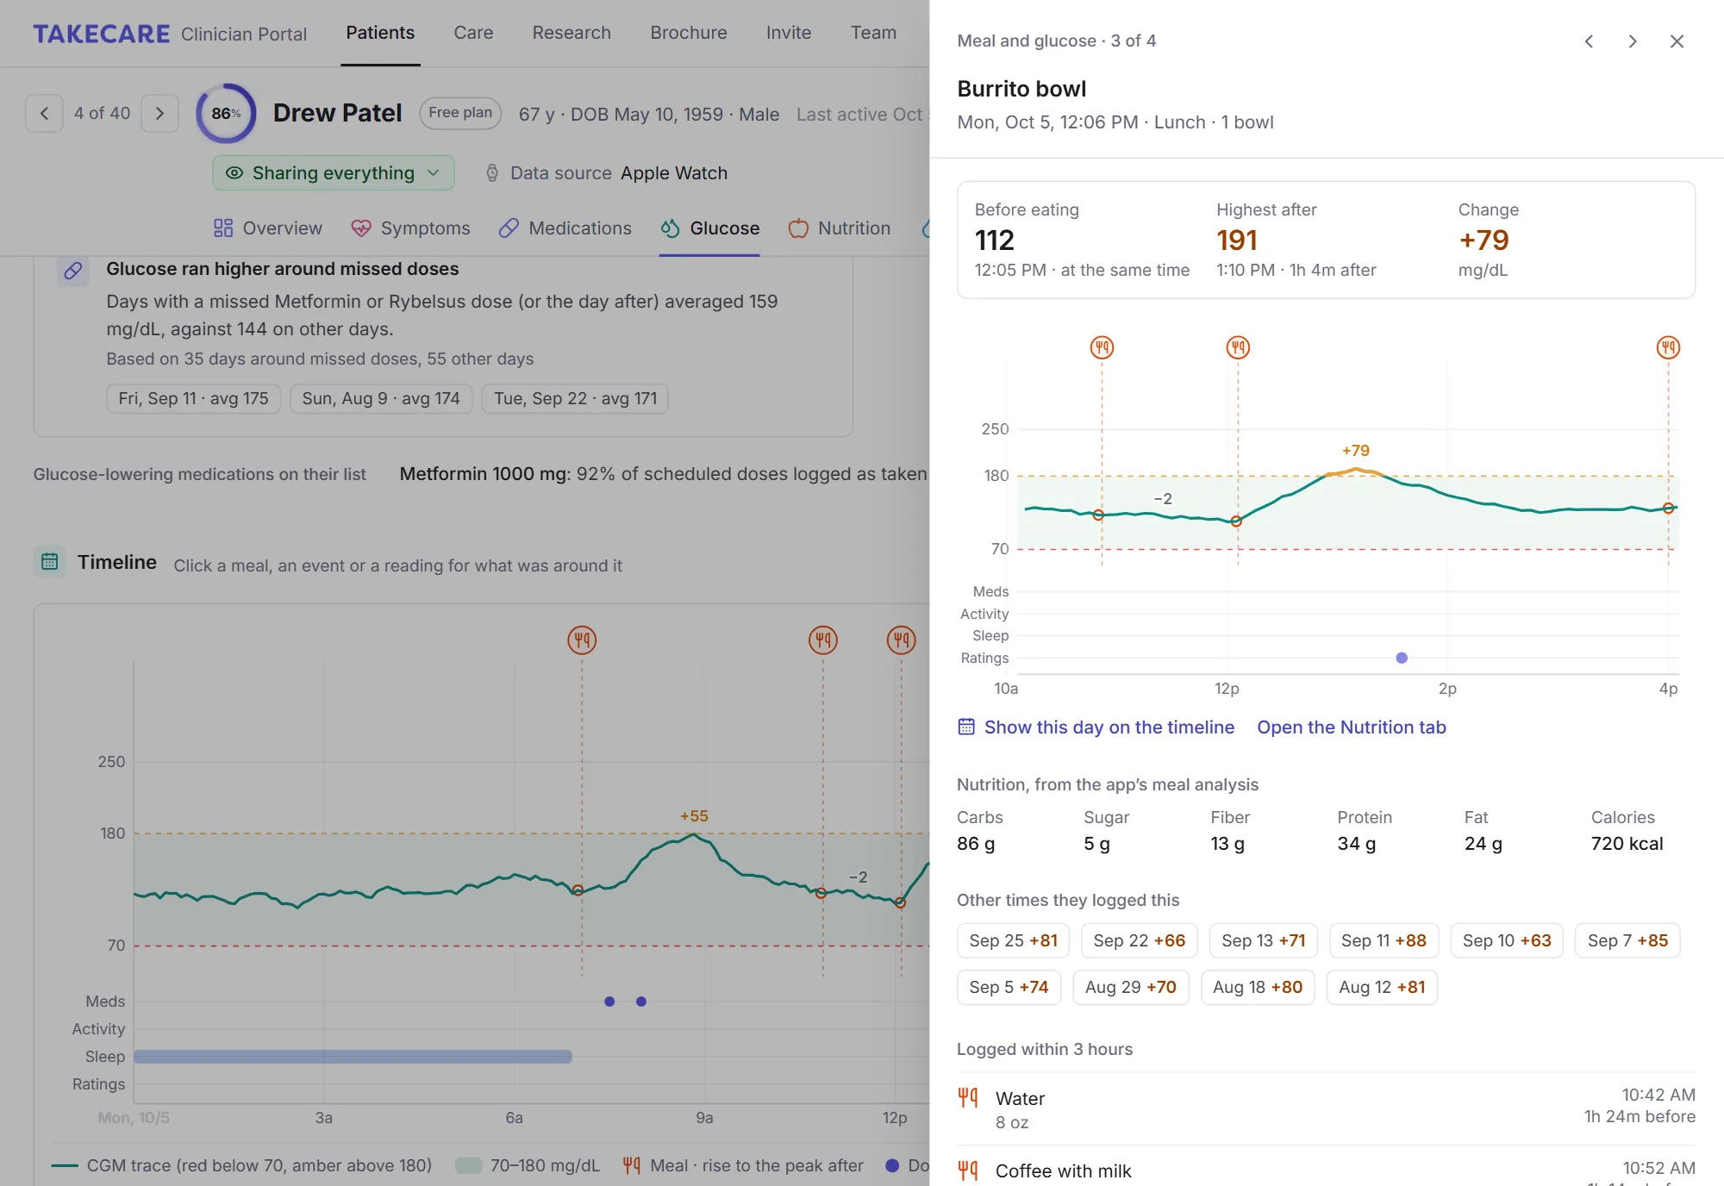The image size is (1724, 1186).
Task: Select the Sep 13 +71 chip
Action: pos(1263,940)
